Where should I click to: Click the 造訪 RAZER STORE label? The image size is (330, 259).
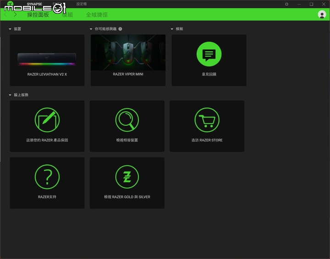[207, 140]
